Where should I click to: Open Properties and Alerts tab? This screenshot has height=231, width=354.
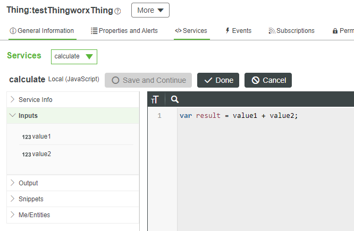point(124,31)
